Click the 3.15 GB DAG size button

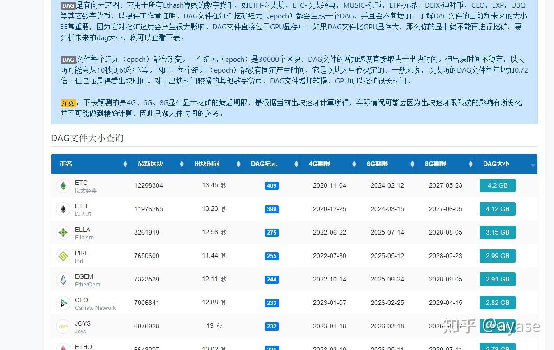498,232
